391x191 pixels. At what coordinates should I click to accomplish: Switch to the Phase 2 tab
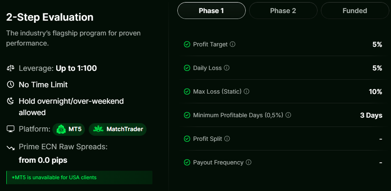click(x=283, y=11)
